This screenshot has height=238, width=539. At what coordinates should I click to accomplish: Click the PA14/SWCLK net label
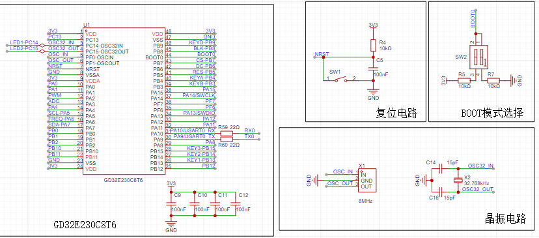tap(199, 95)
